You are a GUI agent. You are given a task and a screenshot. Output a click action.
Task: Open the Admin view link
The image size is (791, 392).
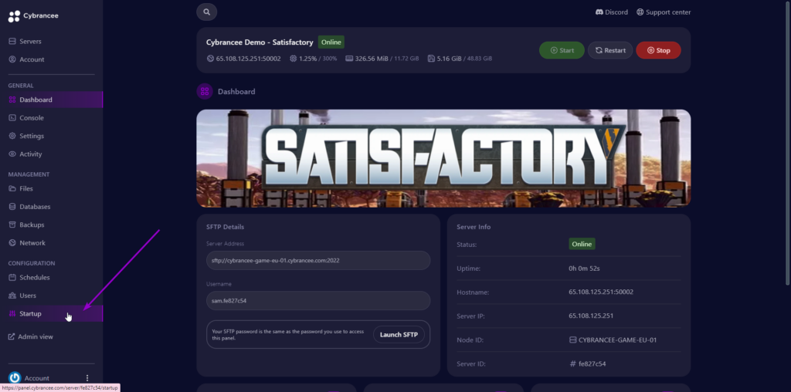[x=31, y=336]
